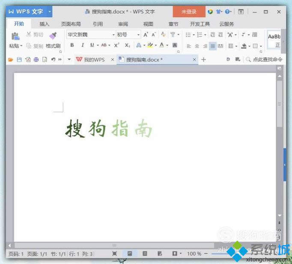Click the Decrease indent icon

tap(212, 35)
